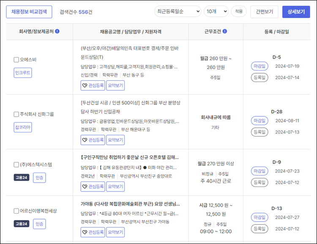Click heart 관심등록 for 에스텍시스템 posting
This screenshot has width=317, height=244.
pyautogui.click(x=93, y=186)
